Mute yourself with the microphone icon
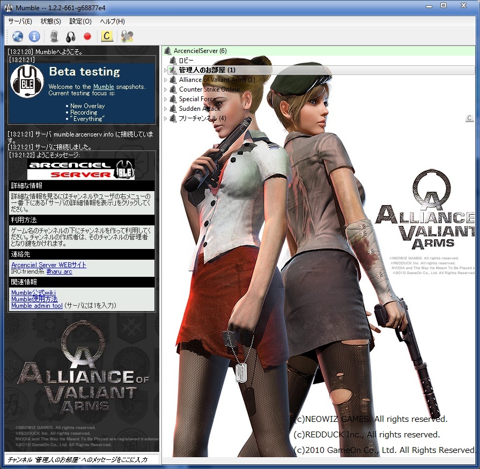The height and width of the screenshot is (469, 480). click(x=54, y=36)
